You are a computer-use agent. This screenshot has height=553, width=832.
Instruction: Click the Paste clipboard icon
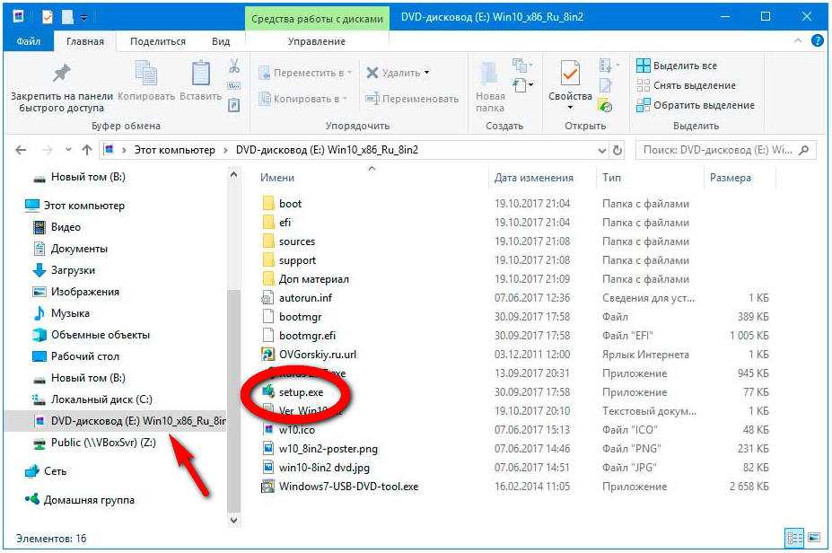point(199,74)
